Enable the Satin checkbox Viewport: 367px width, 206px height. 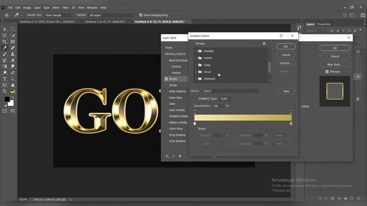point(167,104)
